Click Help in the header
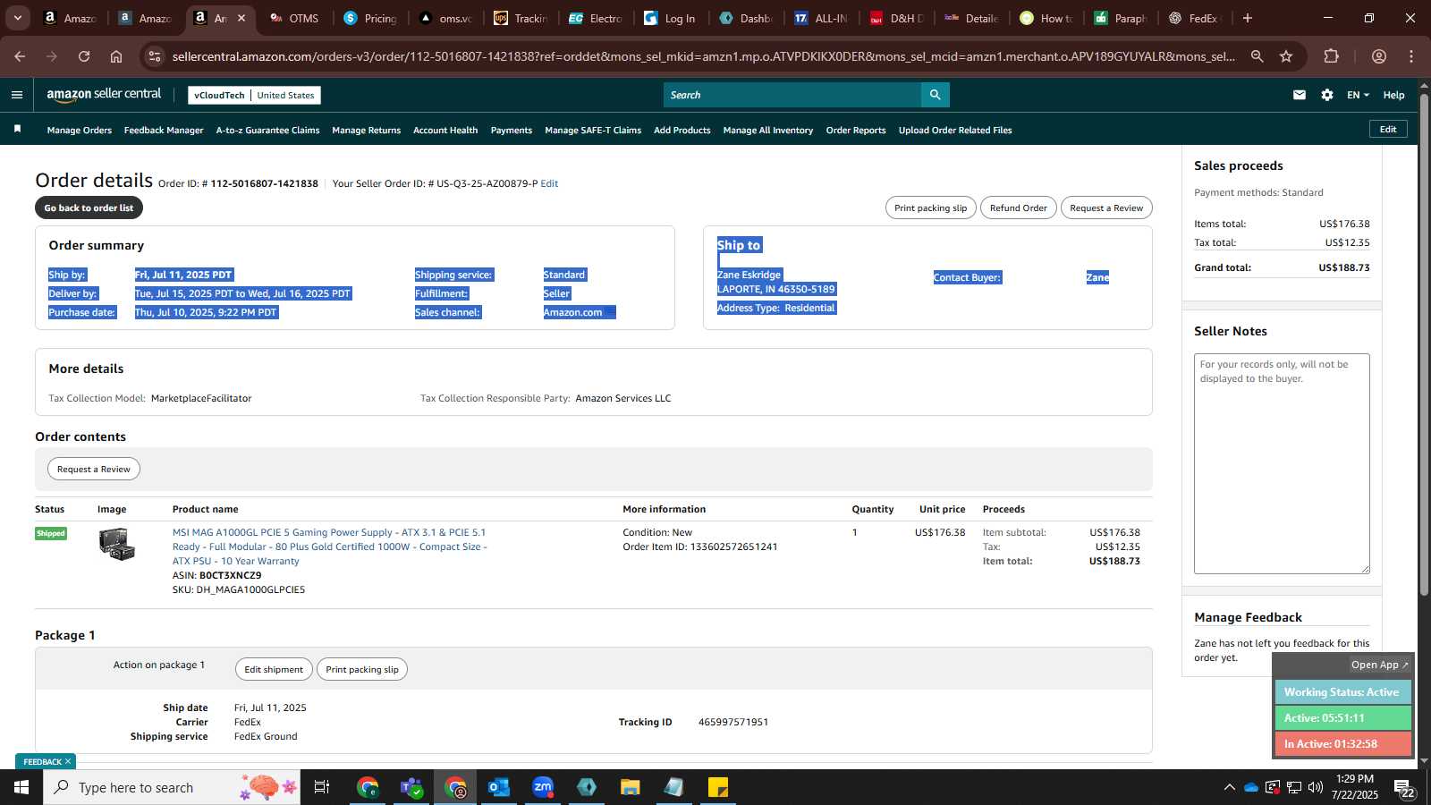This screenshot has width=1431, height=805. pos(1393,95)
